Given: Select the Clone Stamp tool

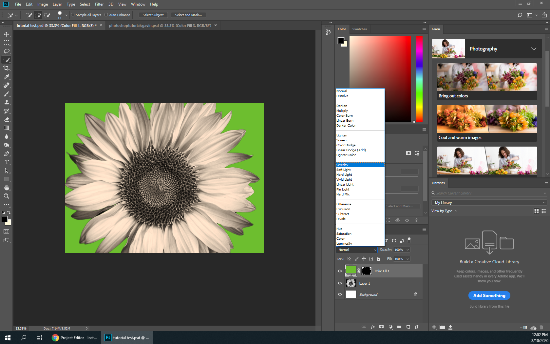Looking at the screenshot, I should [x=7, y=102].
